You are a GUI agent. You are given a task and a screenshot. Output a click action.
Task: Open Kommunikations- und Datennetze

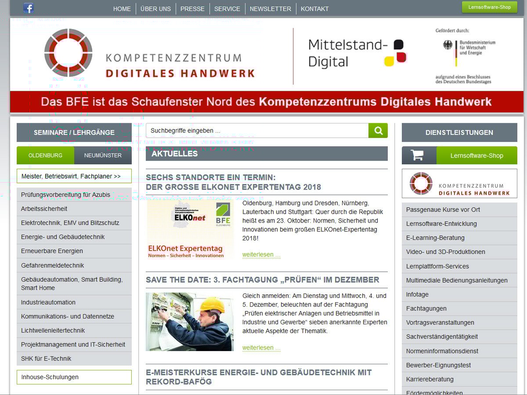74,316
